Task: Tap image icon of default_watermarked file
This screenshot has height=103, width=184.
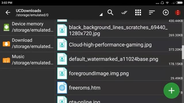Action: 62,59
